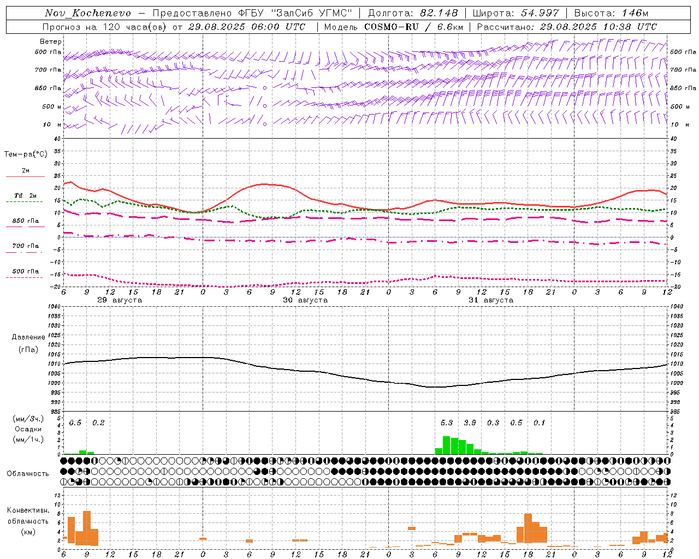Click the (мм/1ч.) units label
Image resolution: width=699 pixels, height=559 pixels.
[27, 439]
